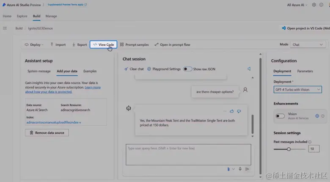The image size is (330, 182).
Task: Click info icon beside Past messages included
Action: [310, 142]
